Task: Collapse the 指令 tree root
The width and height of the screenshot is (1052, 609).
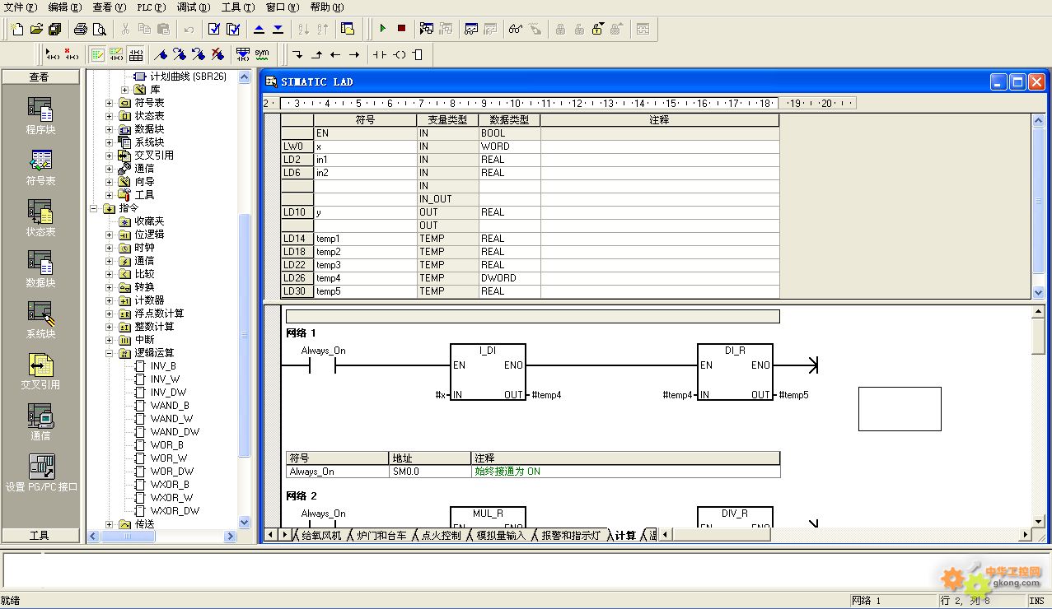Action: [94, 208]
